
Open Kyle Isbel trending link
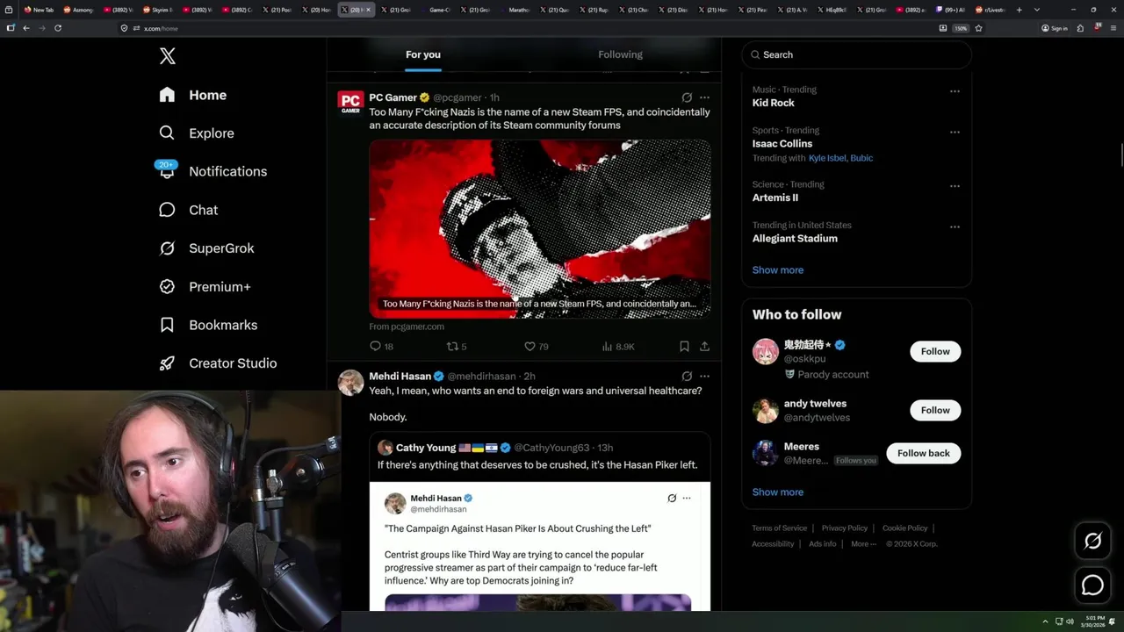(828, 158)
